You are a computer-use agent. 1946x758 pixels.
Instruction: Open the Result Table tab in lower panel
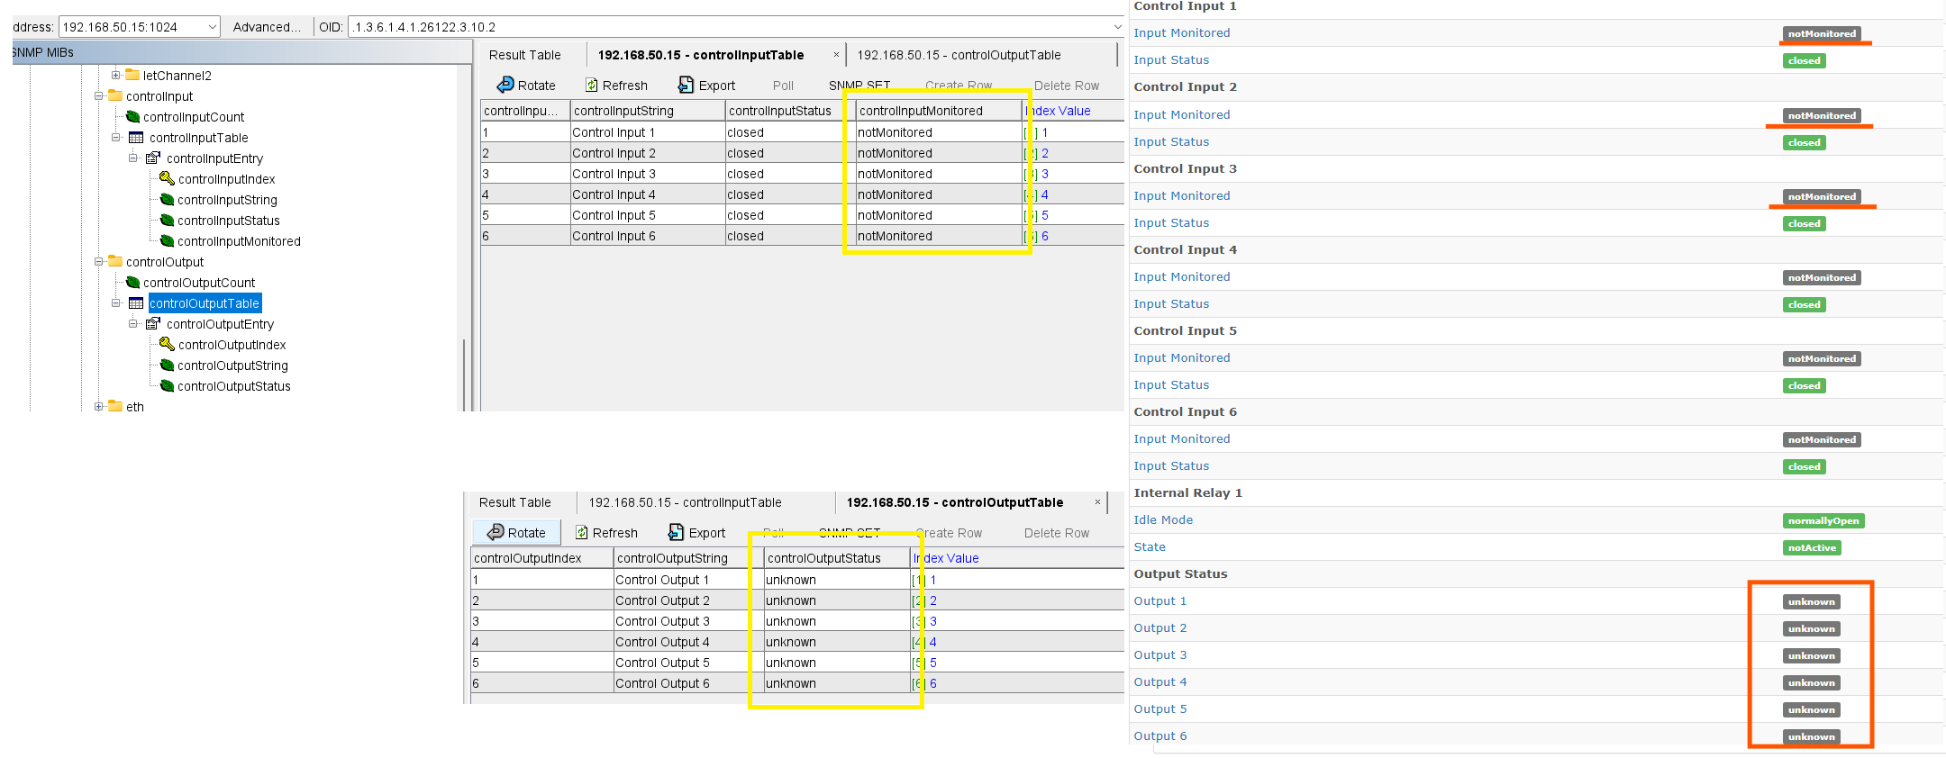click(514, 502)
